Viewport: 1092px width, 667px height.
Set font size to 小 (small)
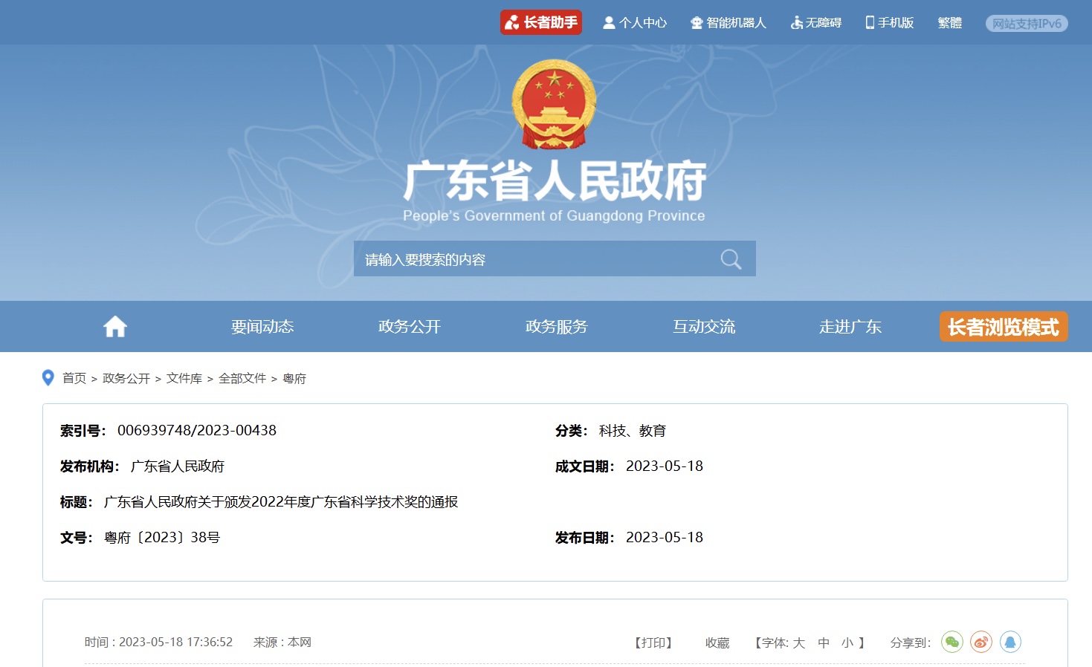pos(847,642)
